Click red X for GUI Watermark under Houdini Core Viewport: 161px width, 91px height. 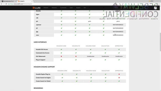61,56
